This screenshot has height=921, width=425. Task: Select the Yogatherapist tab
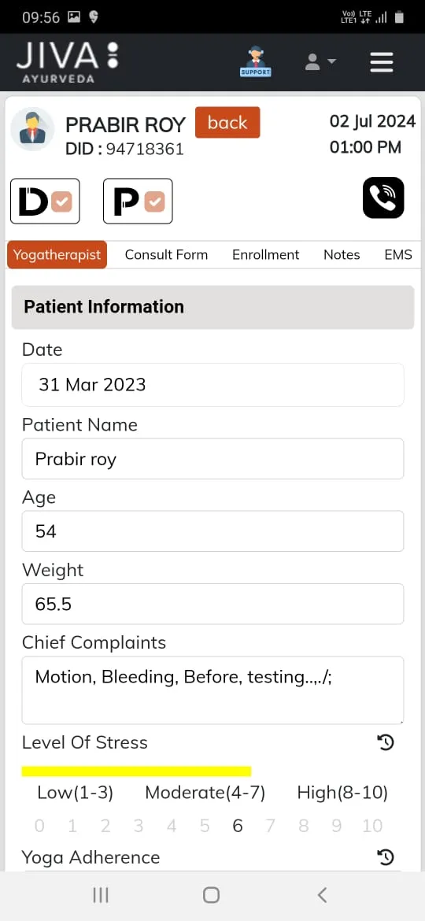tap(57, 255)
